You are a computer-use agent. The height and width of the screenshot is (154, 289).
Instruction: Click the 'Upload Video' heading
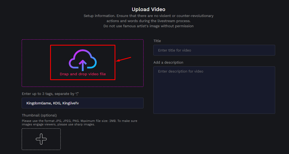coord(148,9)
